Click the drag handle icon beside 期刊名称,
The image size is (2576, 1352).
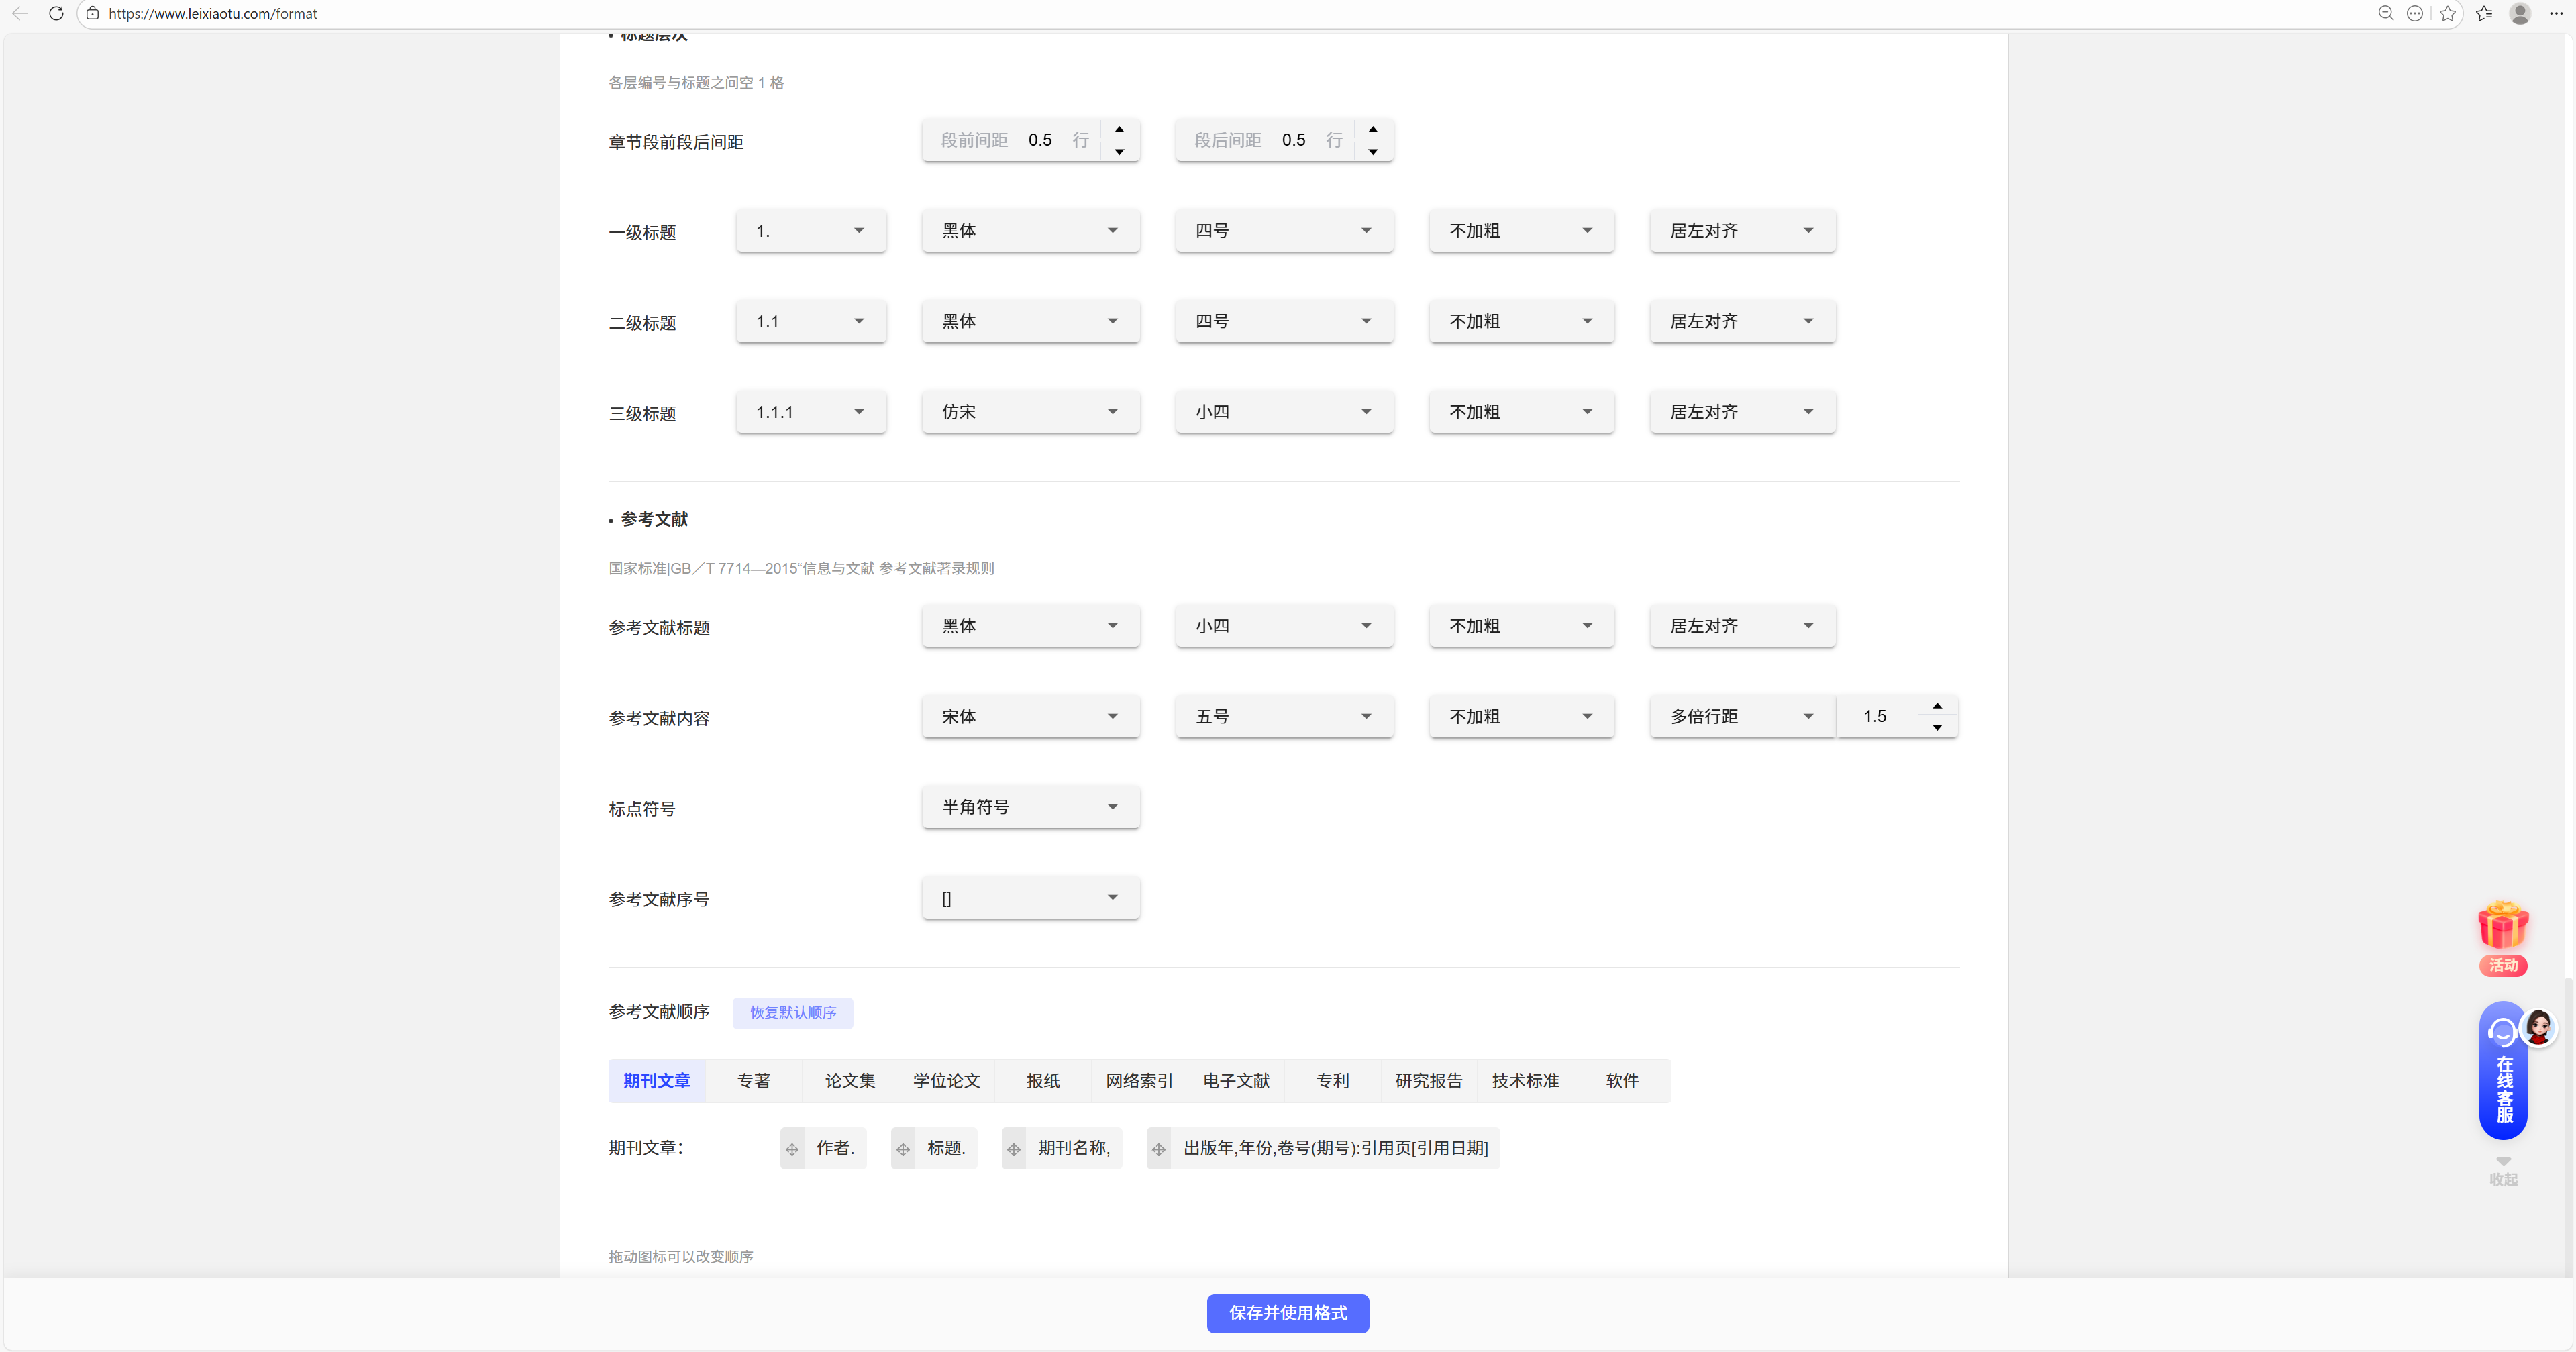click(1014, 1149)
